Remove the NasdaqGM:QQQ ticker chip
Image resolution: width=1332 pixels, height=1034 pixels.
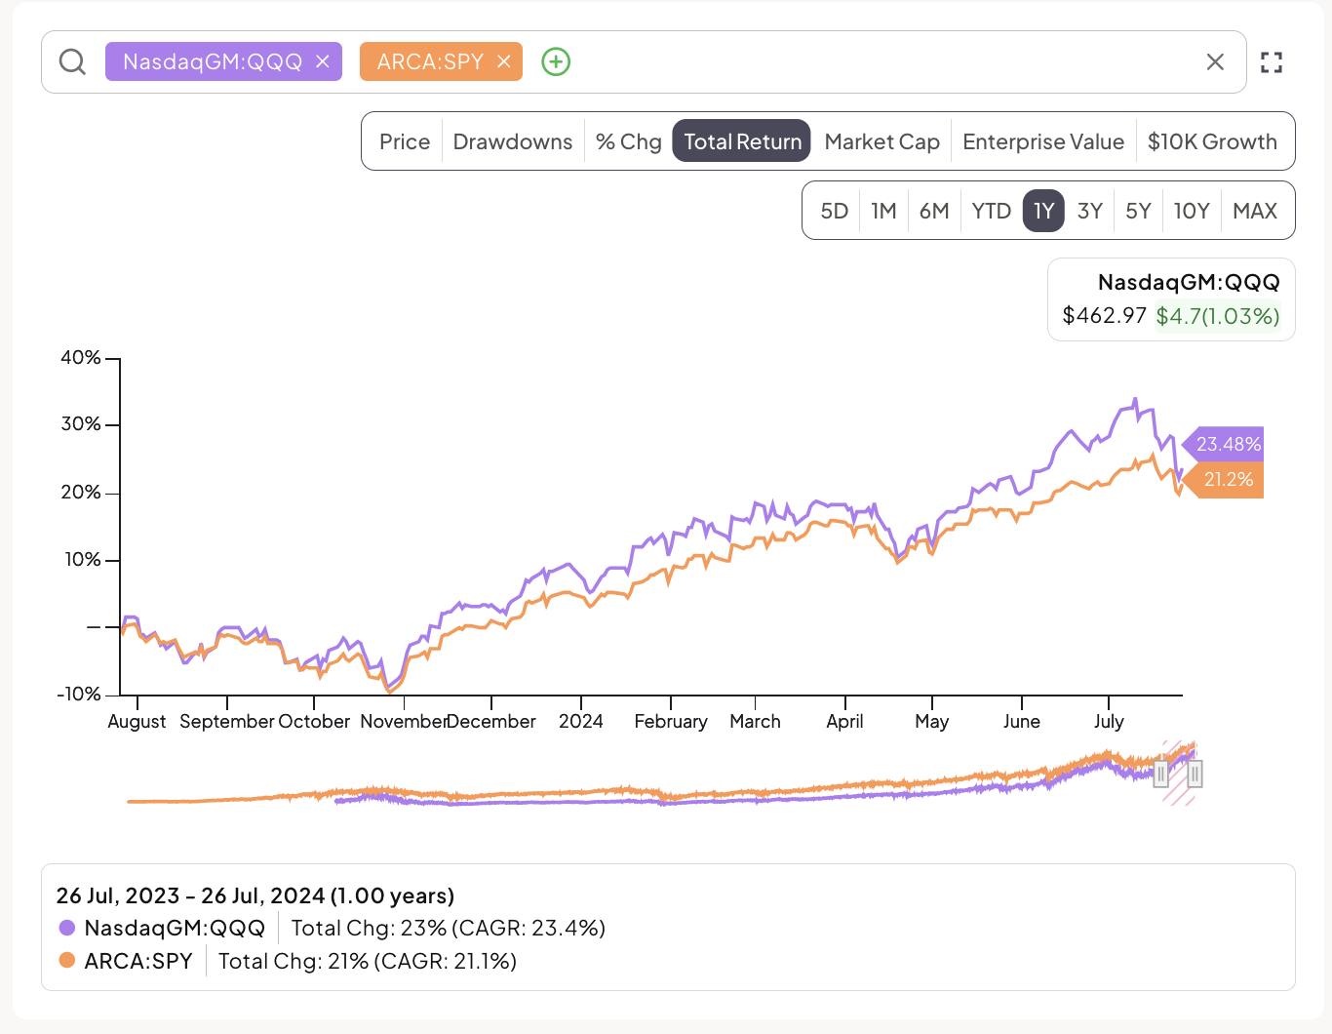323,61
